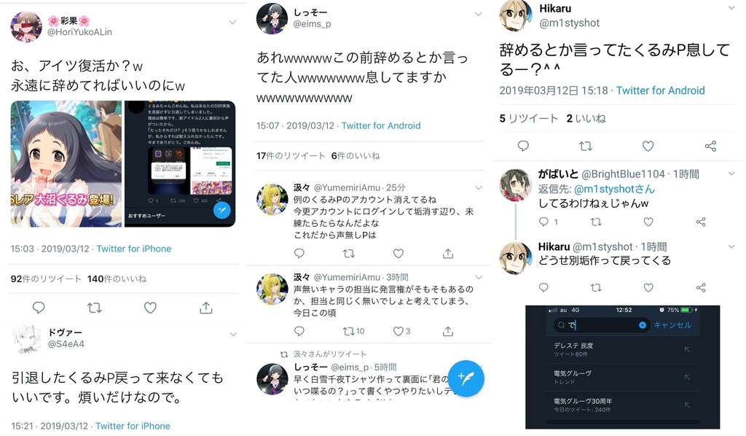746x436 pixels.
Task: Select the 電気グルーヴ30周年 trend suggestion
Action: tap(623, 405)
